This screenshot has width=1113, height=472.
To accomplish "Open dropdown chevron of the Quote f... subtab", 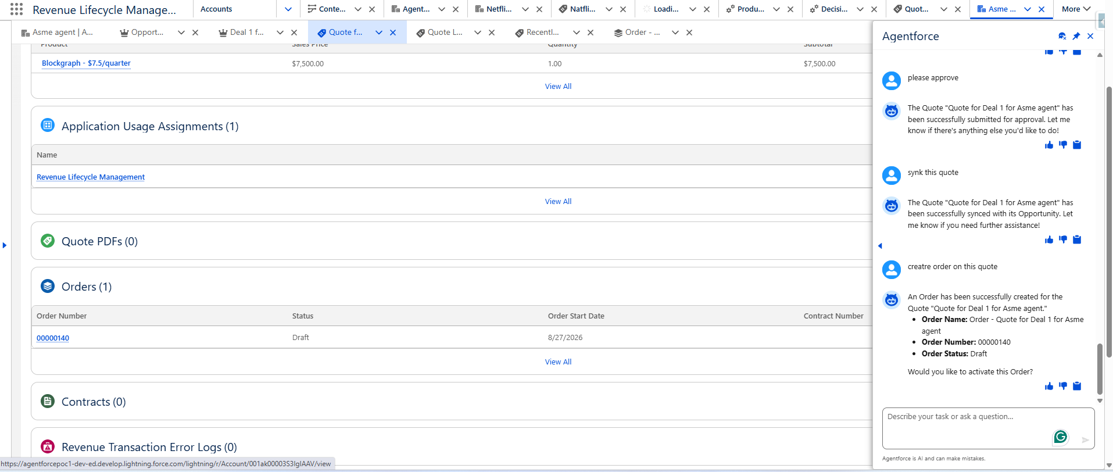I will (x=379, y=33).
